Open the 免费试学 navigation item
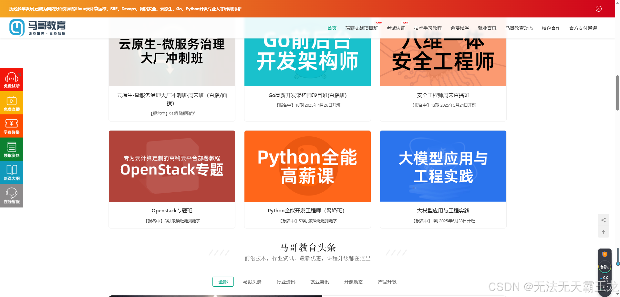Screen dimensions: 620x297 tap(460, 28)
